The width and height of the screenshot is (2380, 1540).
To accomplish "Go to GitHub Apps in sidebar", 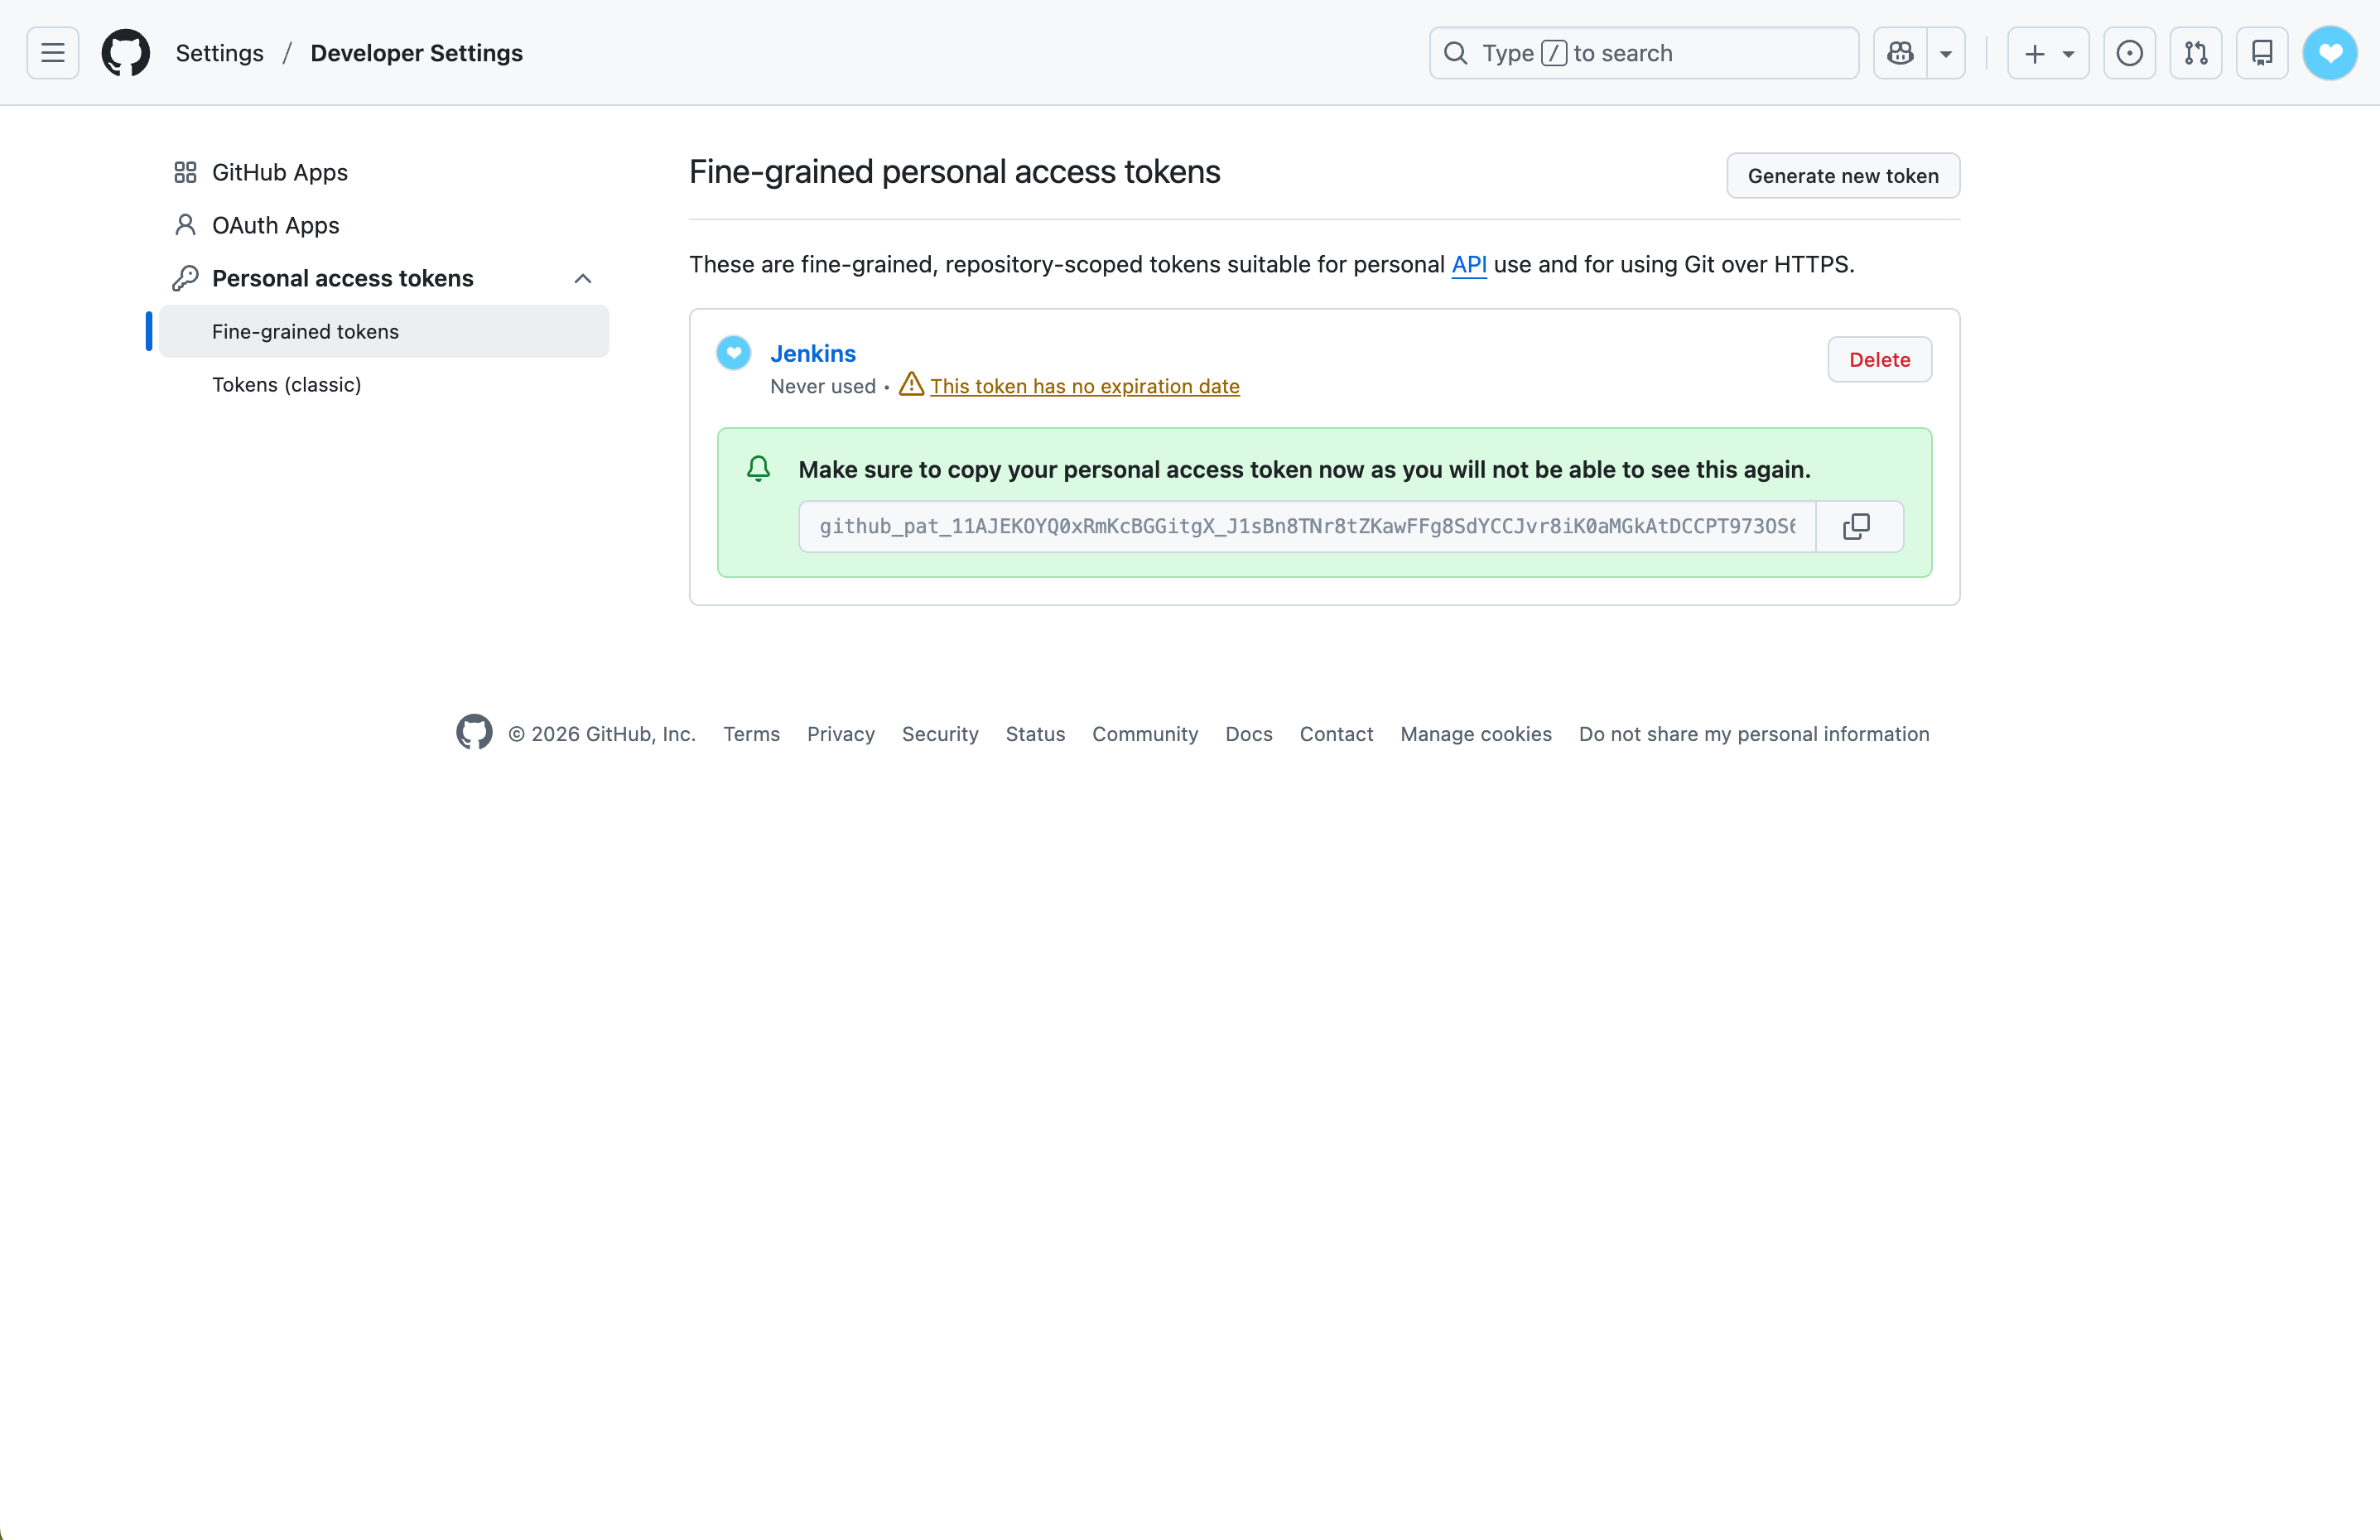I will pyautogui.click(x=279, y=172).
